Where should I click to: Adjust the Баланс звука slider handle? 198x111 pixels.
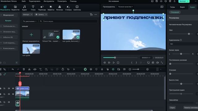click(181, 54)
